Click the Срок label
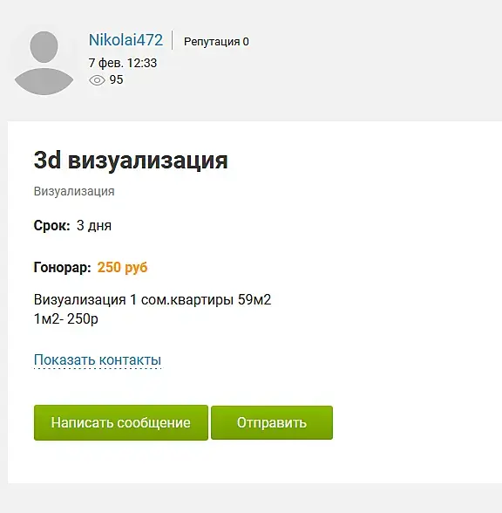The height and width of the screenshot is (513, 502). (x=52, y=225)
